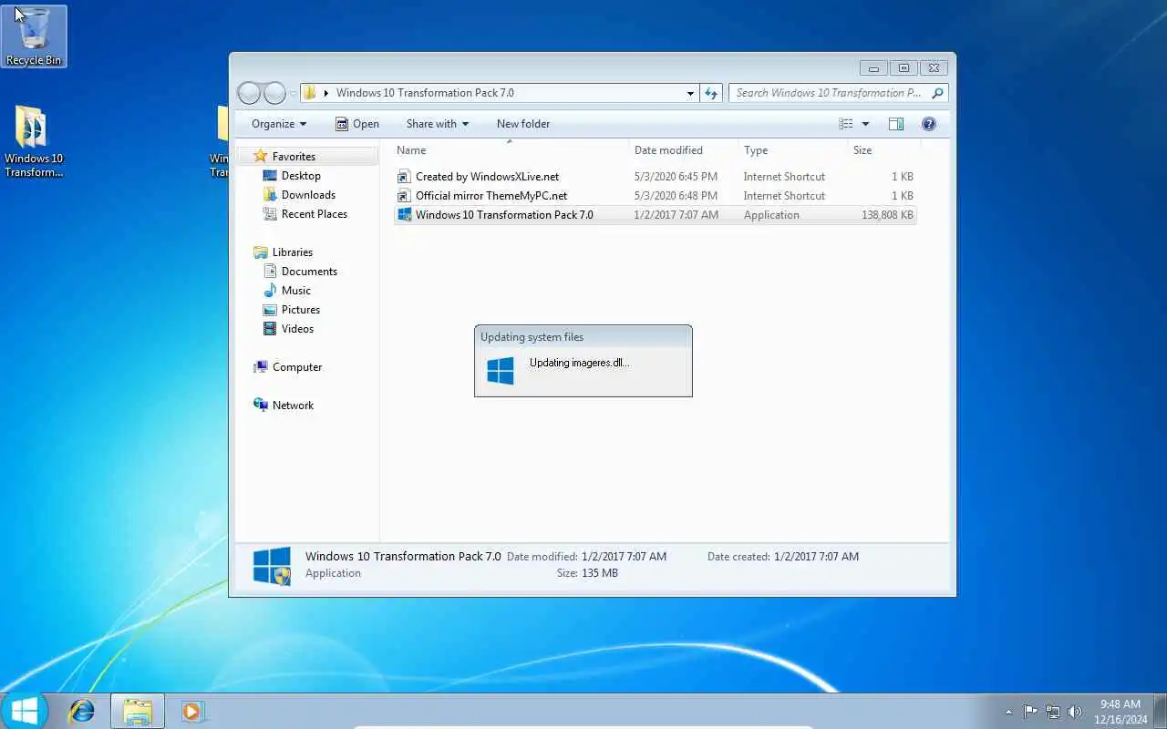Click the Forward navigation arrow

point(274,93)
